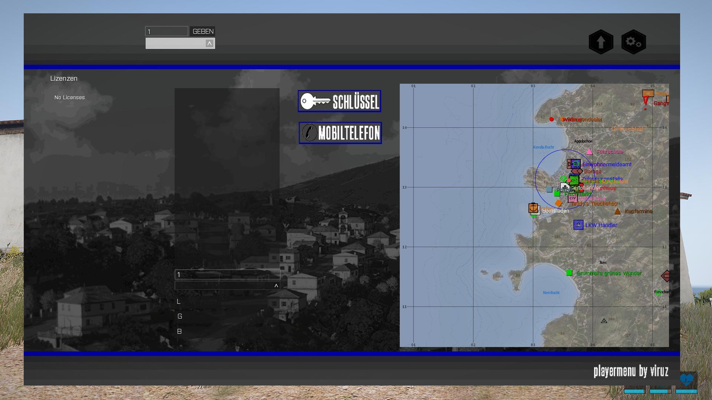Click the Hafen anchor marker on map
This screenshot has height=400, width=712.
click(x=533, y=208)
